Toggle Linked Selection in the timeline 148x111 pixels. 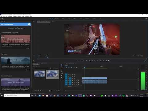pyautogui.click(x=71, y=68)
